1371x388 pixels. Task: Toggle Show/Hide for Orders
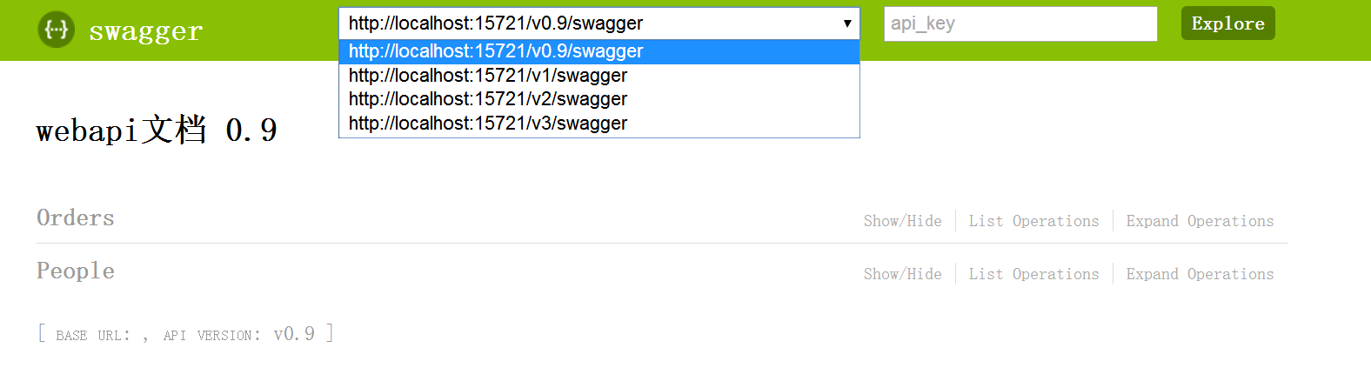pyautogui.click(x=902, y=221)
